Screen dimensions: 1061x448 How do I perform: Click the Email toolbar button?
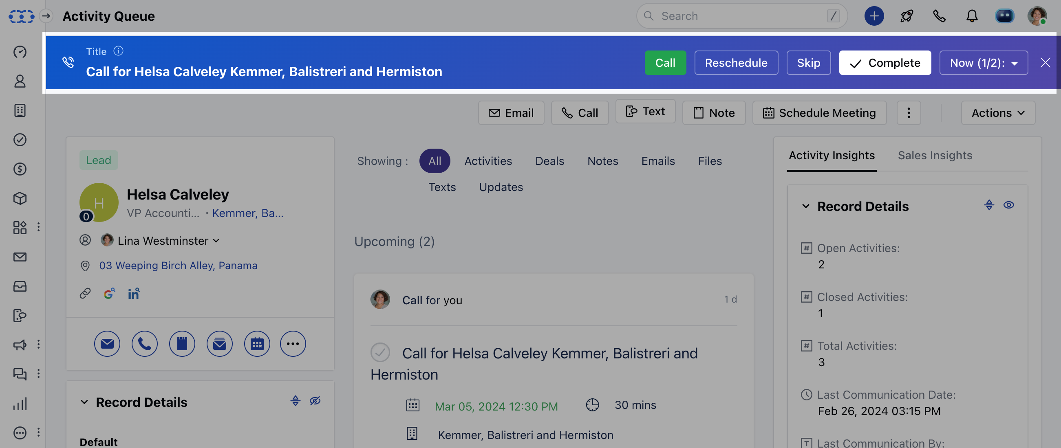point(511,113)
